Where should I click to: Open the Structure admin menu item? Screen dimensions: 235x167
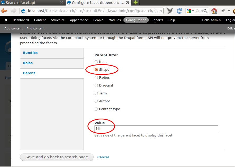(x=58, y=20)
